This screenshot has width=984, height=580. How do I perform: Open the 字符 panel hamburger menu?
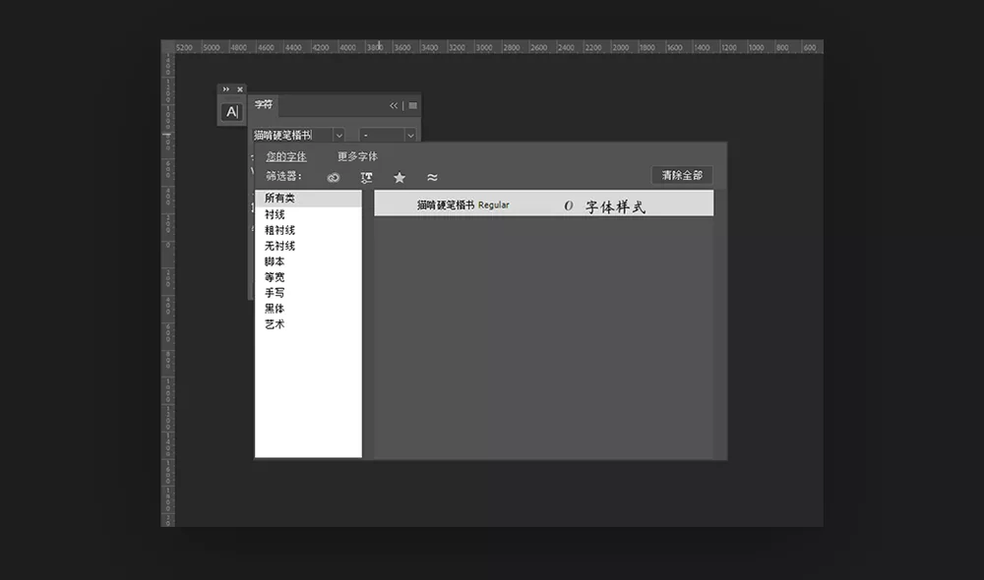click(413, 105)
